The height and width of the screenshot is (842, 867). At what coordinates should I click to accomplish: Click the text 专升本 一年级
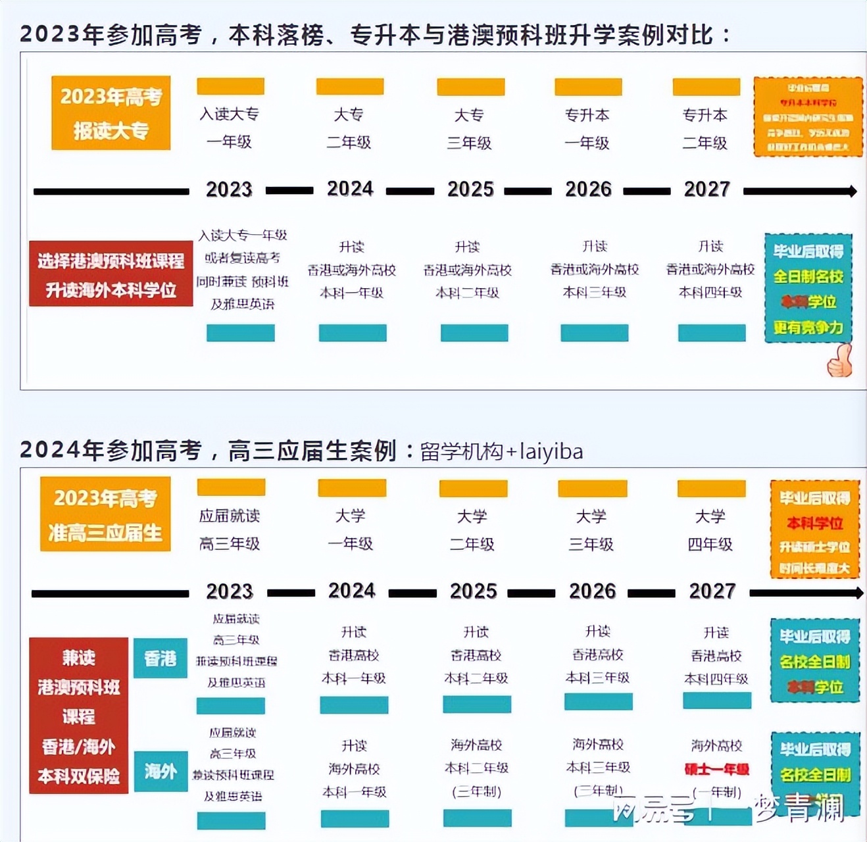pos(587,129)
